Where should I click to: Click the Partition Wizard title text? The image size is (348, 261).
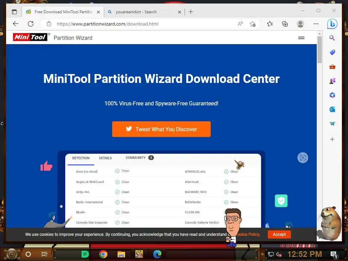click(73, 38)
